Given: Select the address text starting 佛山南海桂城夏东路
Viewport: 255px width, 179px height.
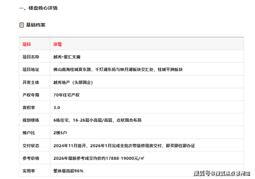Looking at the screenshot, I should [x=118, y=69].
